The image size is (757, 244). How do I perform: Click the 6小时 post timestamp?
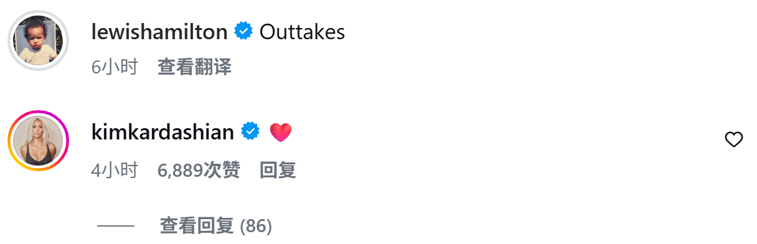[115, 67]
